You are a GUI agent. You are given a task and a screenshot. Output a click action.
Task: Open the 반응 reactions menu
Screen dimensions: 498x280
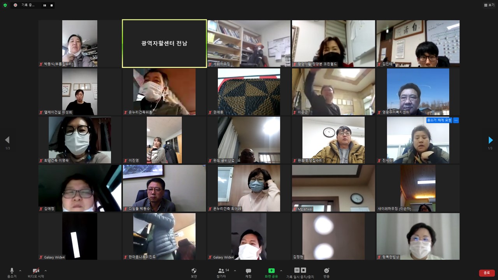point(326,271)
